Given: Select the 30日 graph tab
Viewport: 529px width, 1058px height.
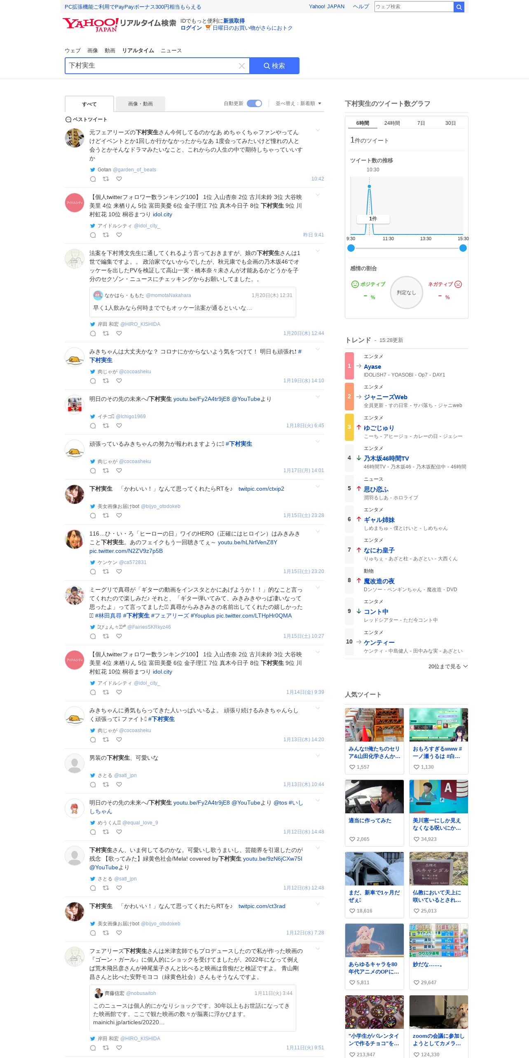Looking at the screenshot, I should (x=450, y=123).
